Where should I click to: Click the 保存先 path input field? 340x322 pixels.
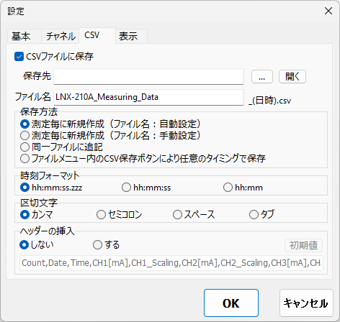(148, 76)
